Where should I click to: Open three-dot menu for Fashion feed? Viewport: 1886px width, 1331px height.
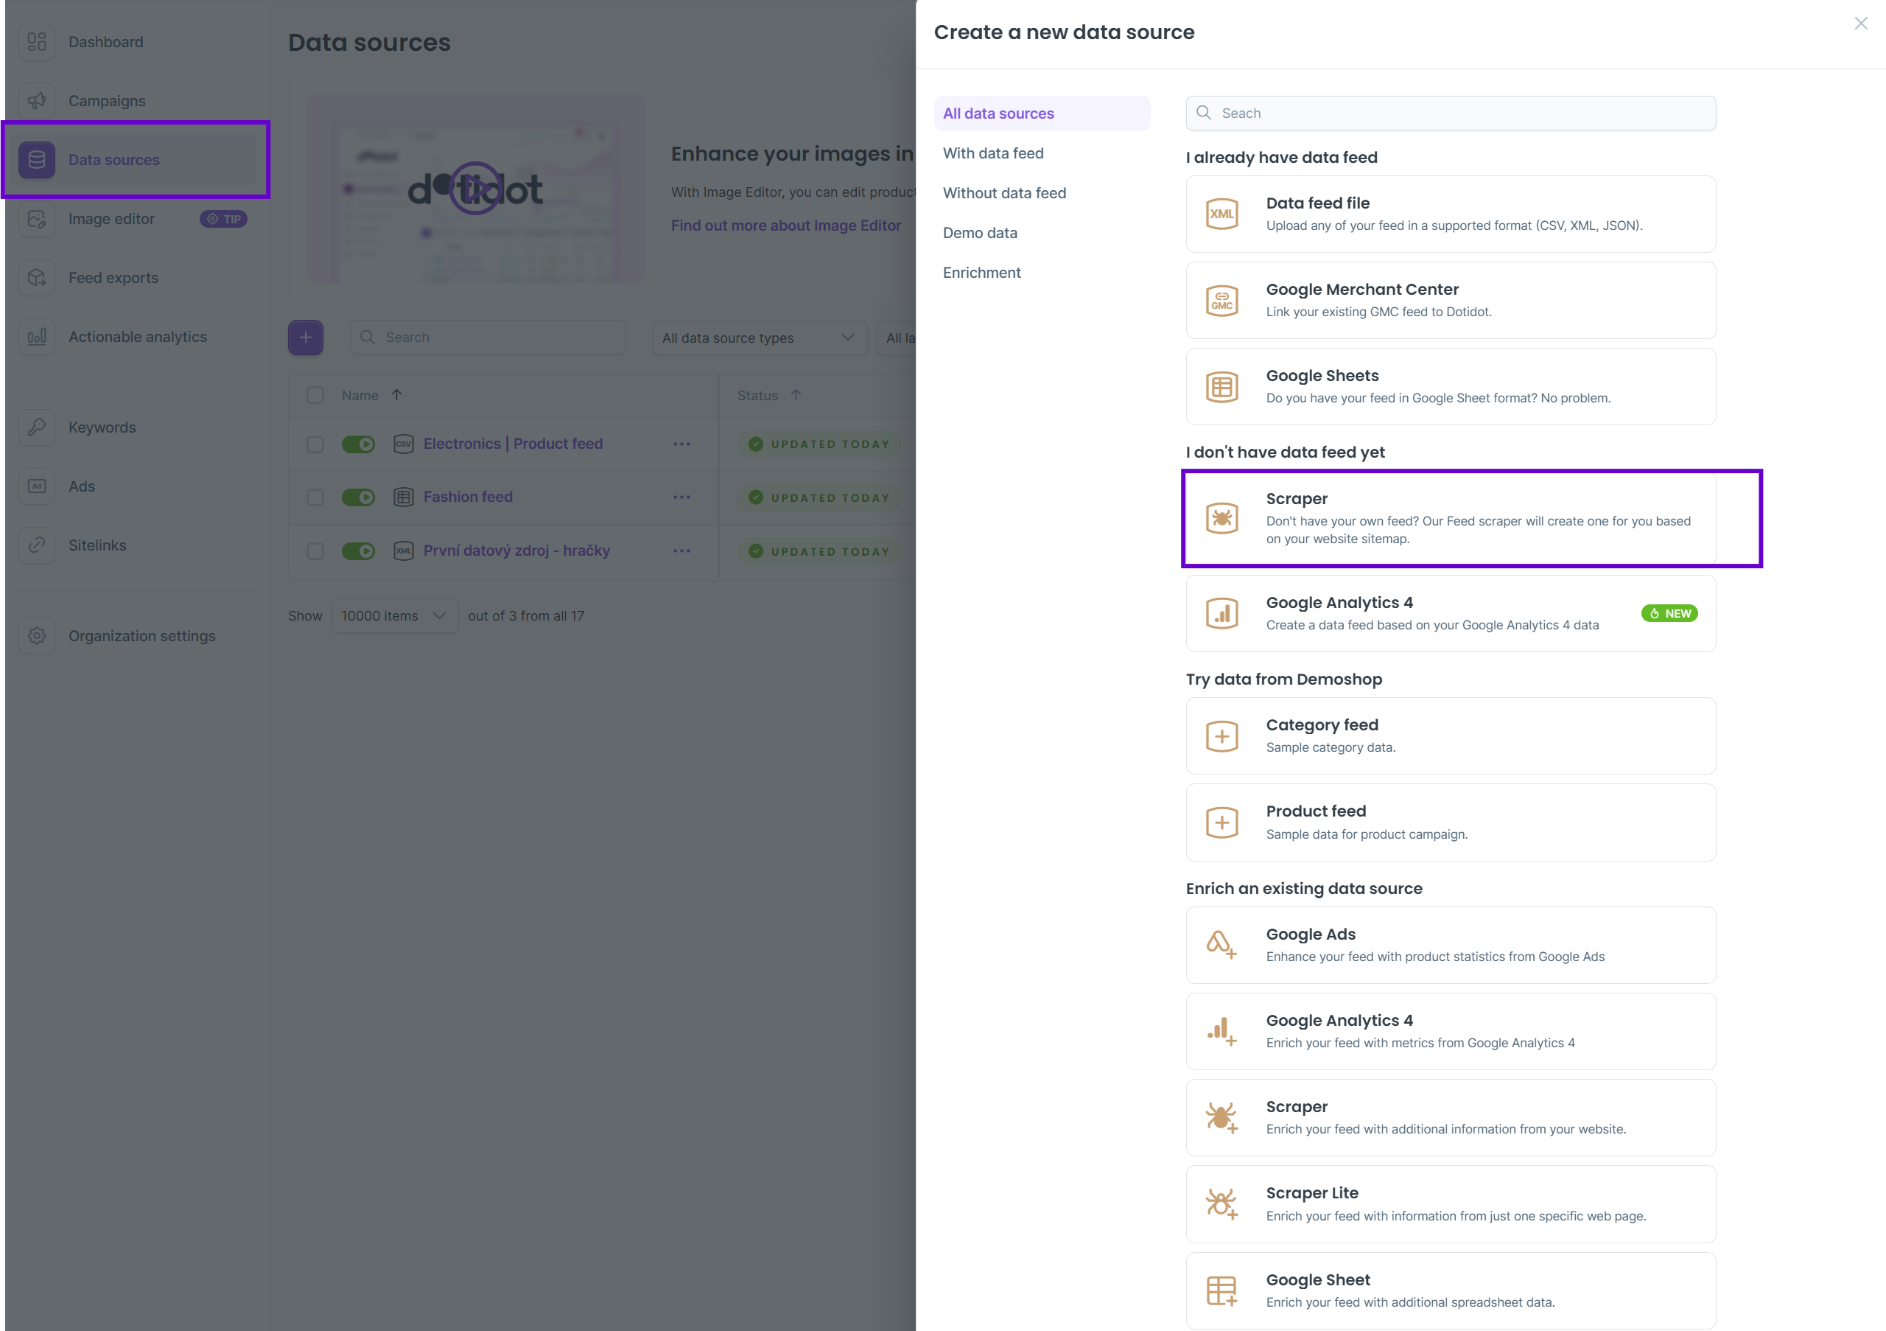click(681, 497)
